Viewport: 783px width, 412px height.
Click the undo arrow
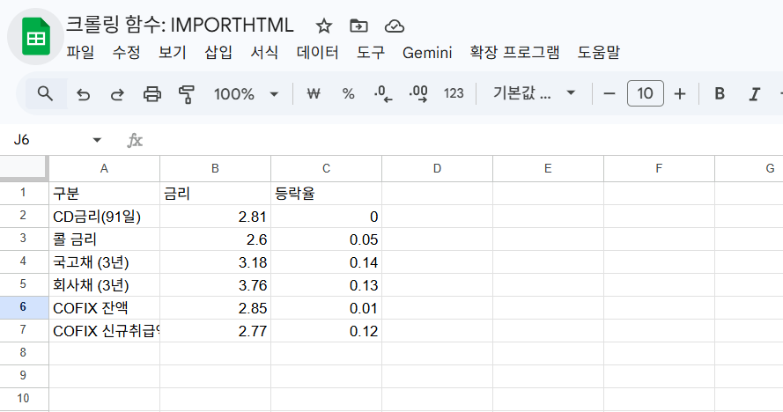(x=84, y=94)
